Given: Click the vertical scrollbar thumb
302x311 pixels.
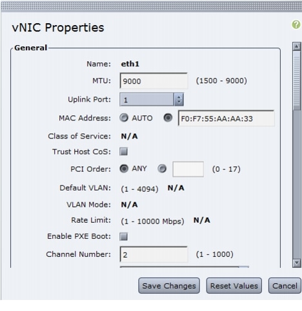Looking at the screenshot, I should [297, 80].
